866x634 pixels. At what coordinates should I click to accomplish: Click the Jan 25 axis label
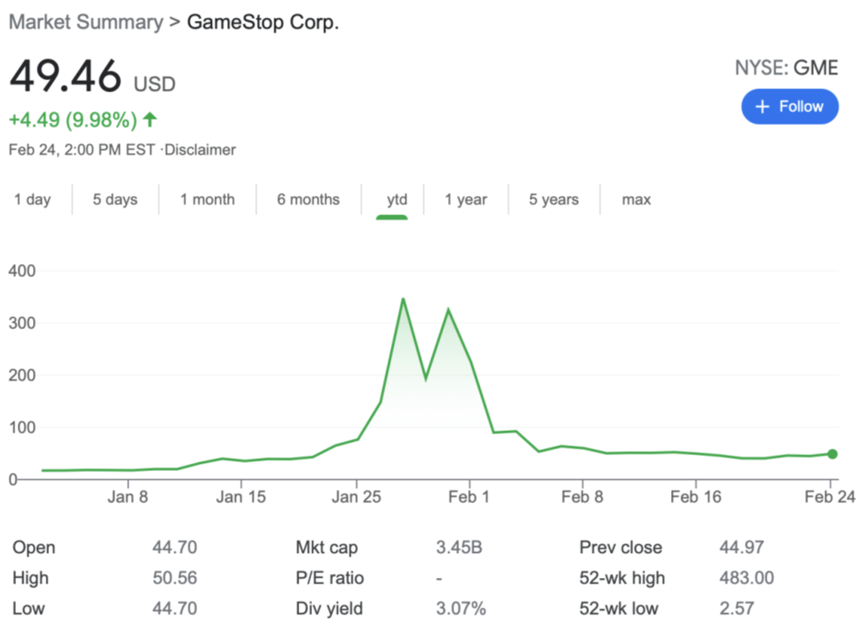tap(356, 497)
